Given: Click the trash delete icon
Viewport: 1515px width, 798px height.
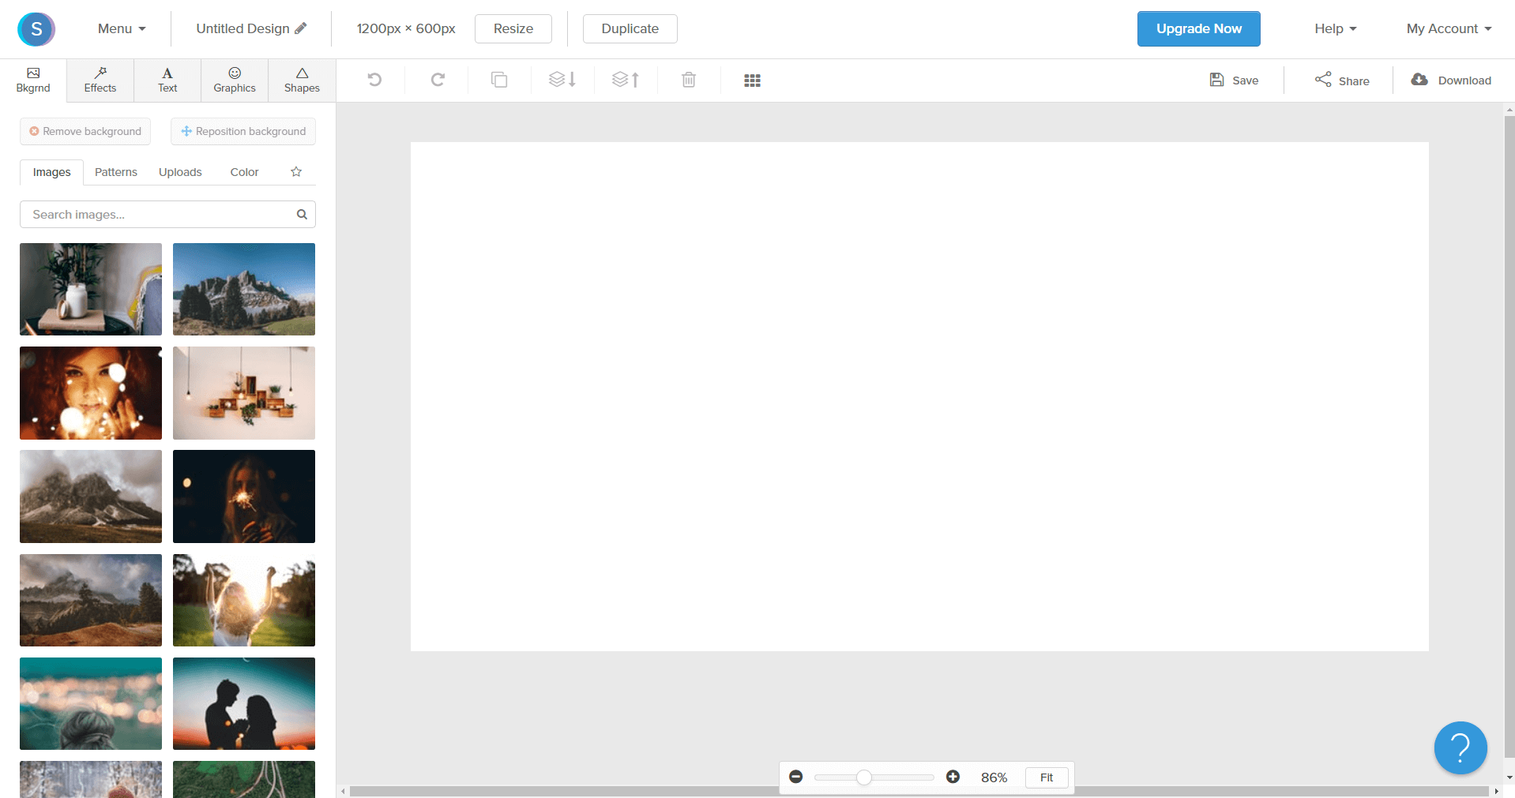Looking at the screenshot, I should click(x=689, y=80).
